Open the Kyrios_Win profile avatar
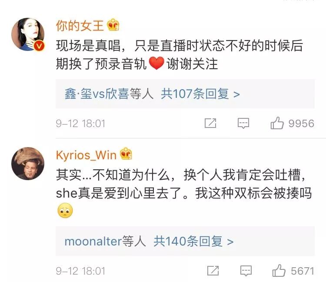 [x=28, y=164]
